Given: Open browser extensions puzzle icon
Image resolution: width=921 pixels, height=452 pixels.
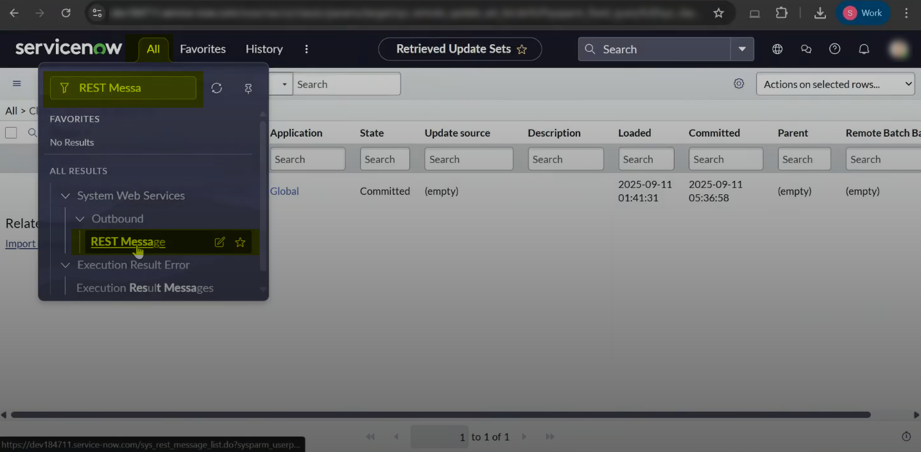Looking at the screenshot, I should [x=781, y=13].
